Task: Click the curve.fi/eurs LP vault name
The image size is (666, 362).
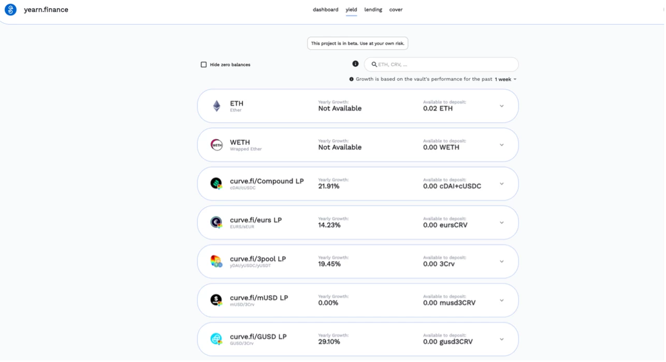Action: (x=256, y=220)
